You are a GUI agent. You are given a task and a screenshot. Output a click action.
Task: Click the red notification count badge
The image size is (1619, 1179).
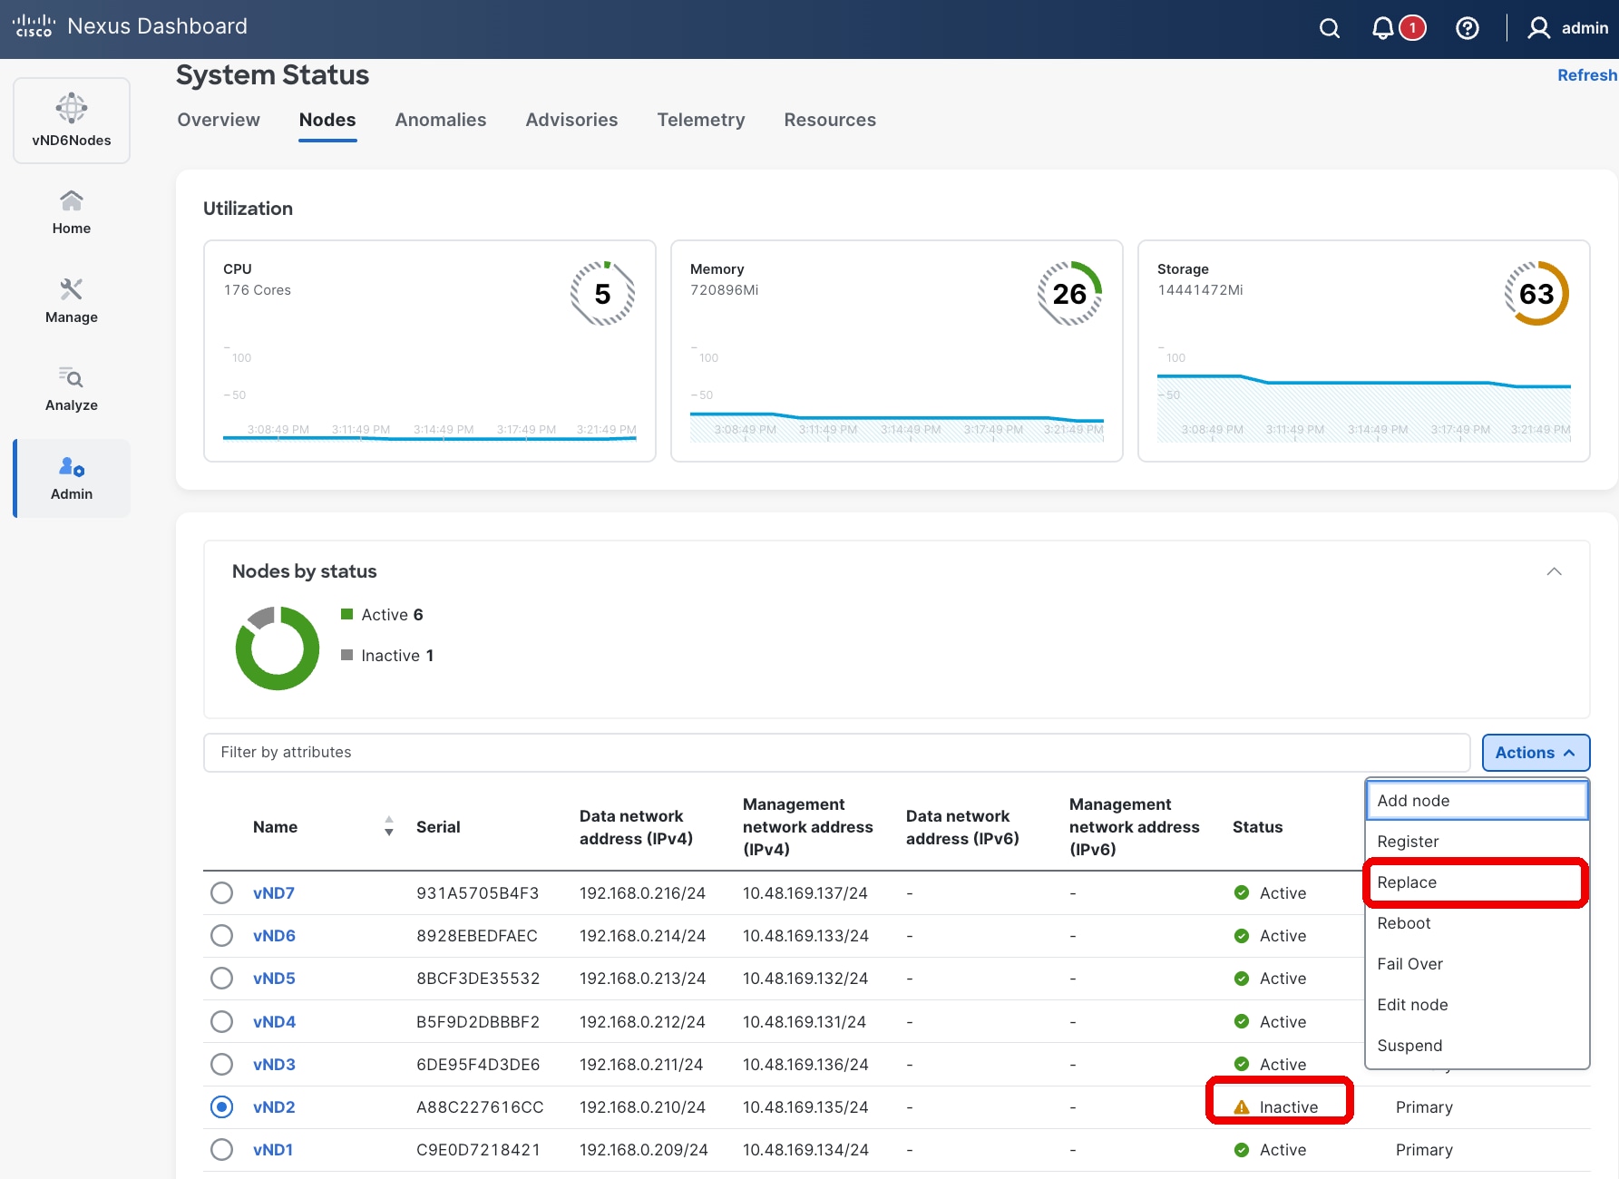(1412, 28)
